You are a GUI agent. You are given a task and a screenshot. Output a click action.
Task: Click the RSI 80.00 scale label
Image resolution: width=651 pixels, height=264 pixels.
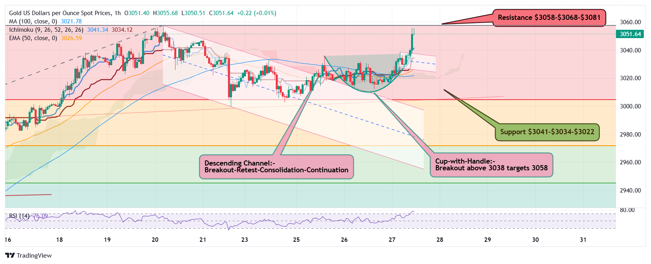[627, 210]
